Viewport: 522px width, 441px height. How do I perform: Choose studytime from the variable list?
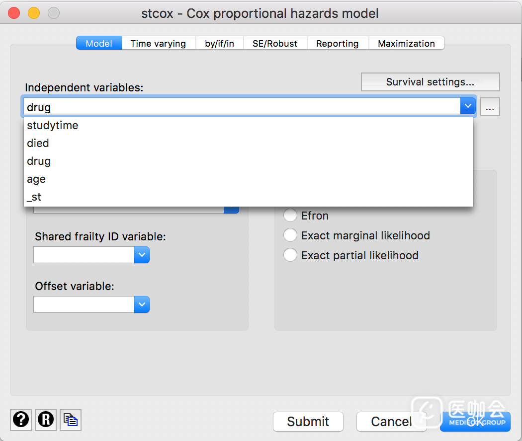tap(53, 126)
